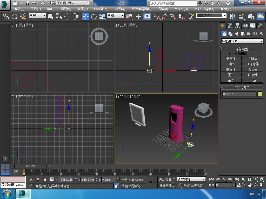Open the 视图 reference coordinate dropdown
The height and width of the screenshot is (199, 266).
click(115, 16)
